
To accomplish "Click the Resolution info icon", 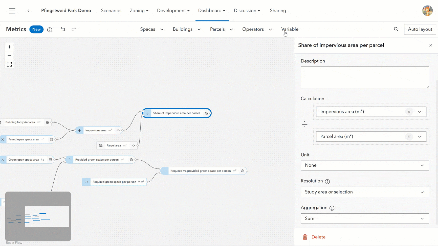I will click(327, 182).
